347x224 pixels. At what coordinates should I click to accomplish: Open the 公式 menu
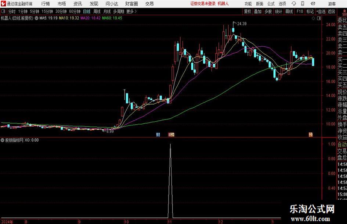pyautogui.click(x=271, y=4)
